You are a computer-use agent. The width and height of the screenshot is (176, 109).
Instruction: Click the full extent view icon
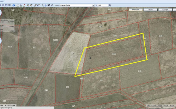(x=9, y=5)
